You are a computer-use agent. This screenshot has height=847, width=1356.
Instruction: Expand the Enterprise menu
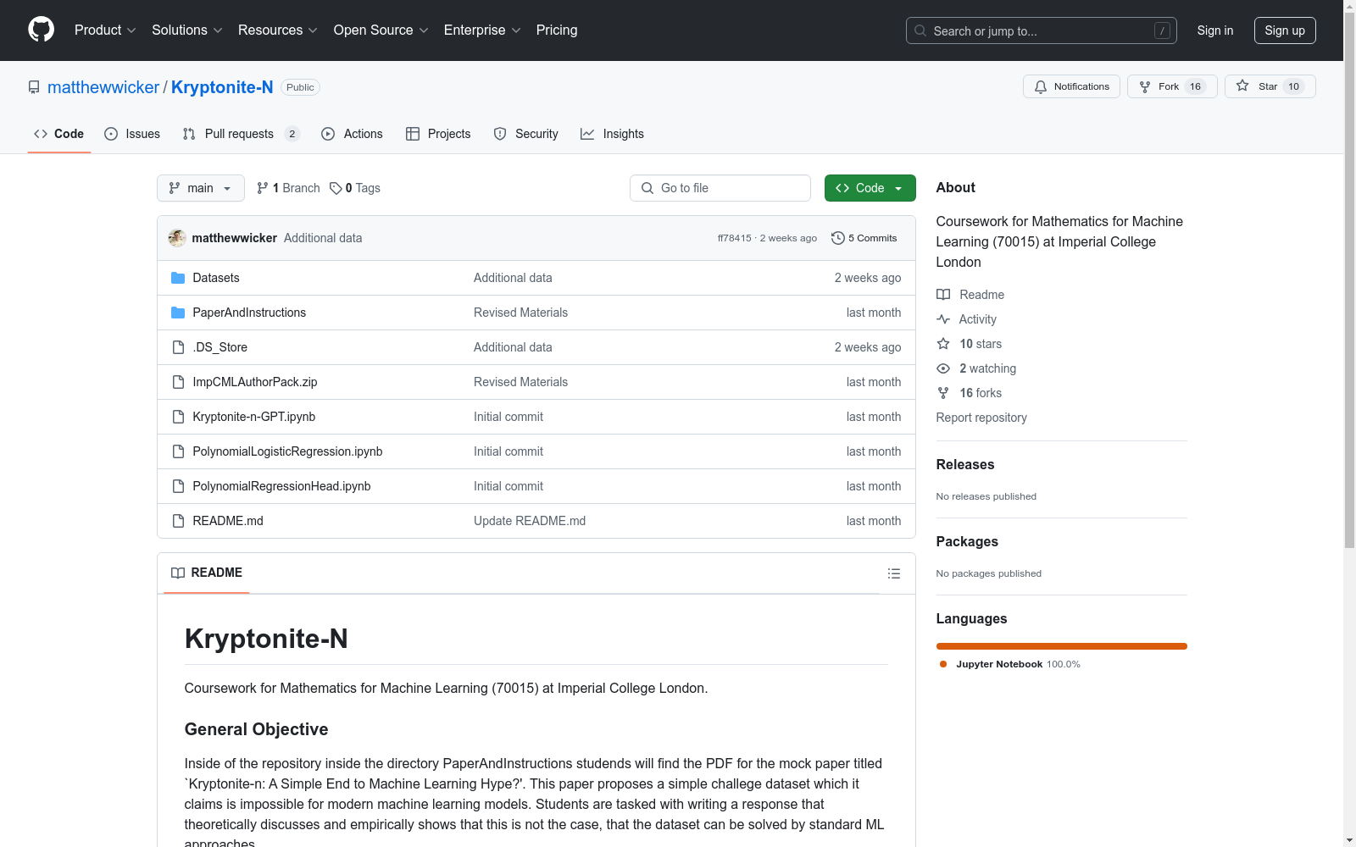pyautogui.click(x=482, y=30)
